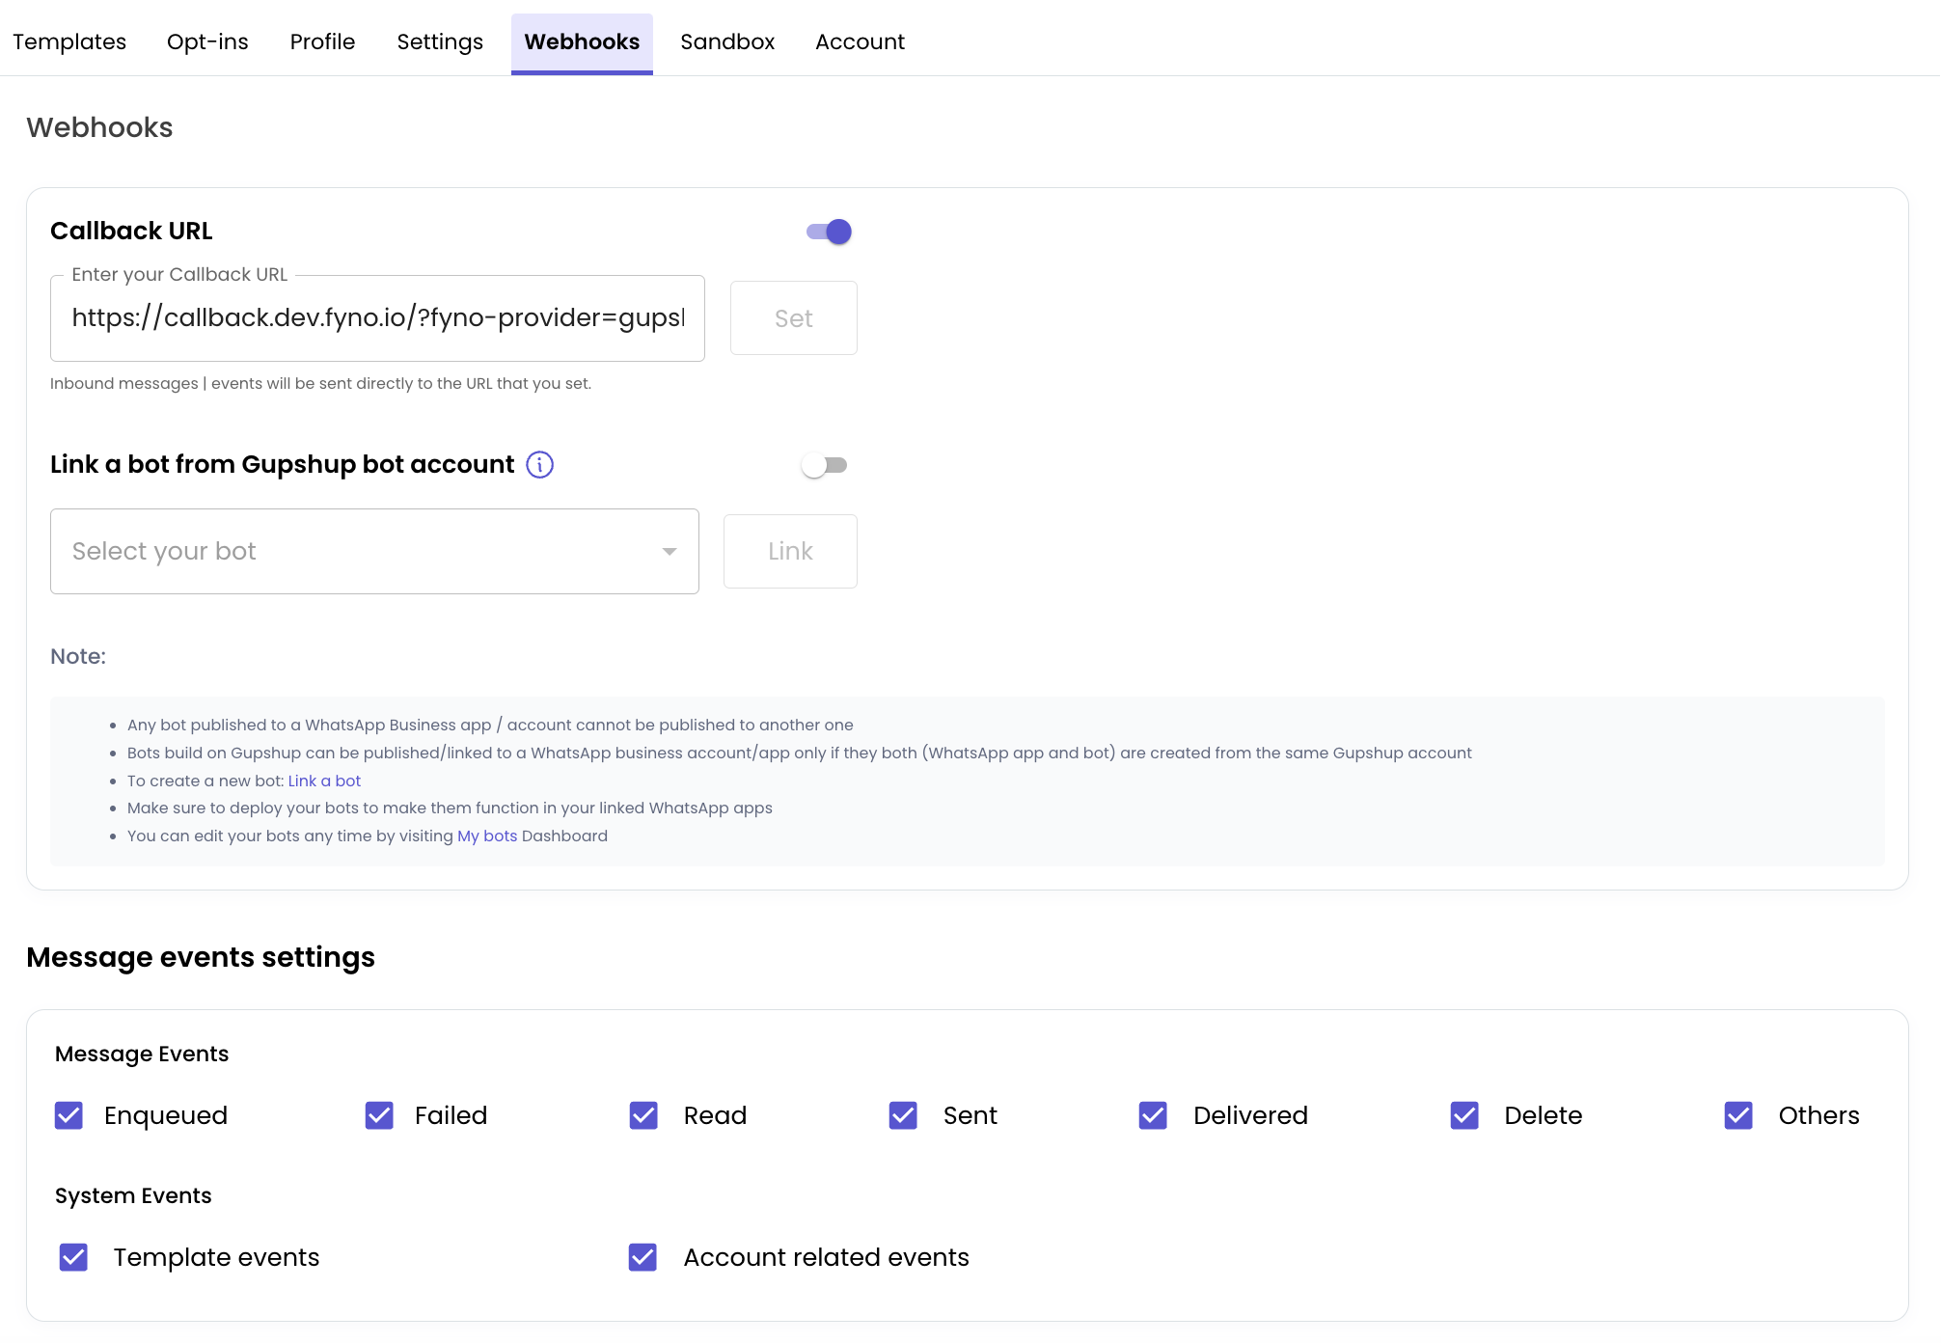Open the Sandbox tab

coord(727,42)
